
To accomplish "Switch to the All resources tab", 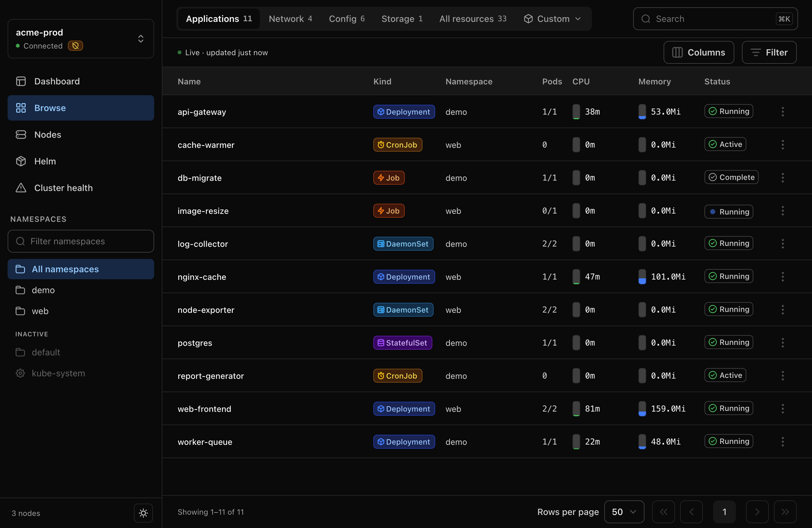I will click(x=473, y=19).
